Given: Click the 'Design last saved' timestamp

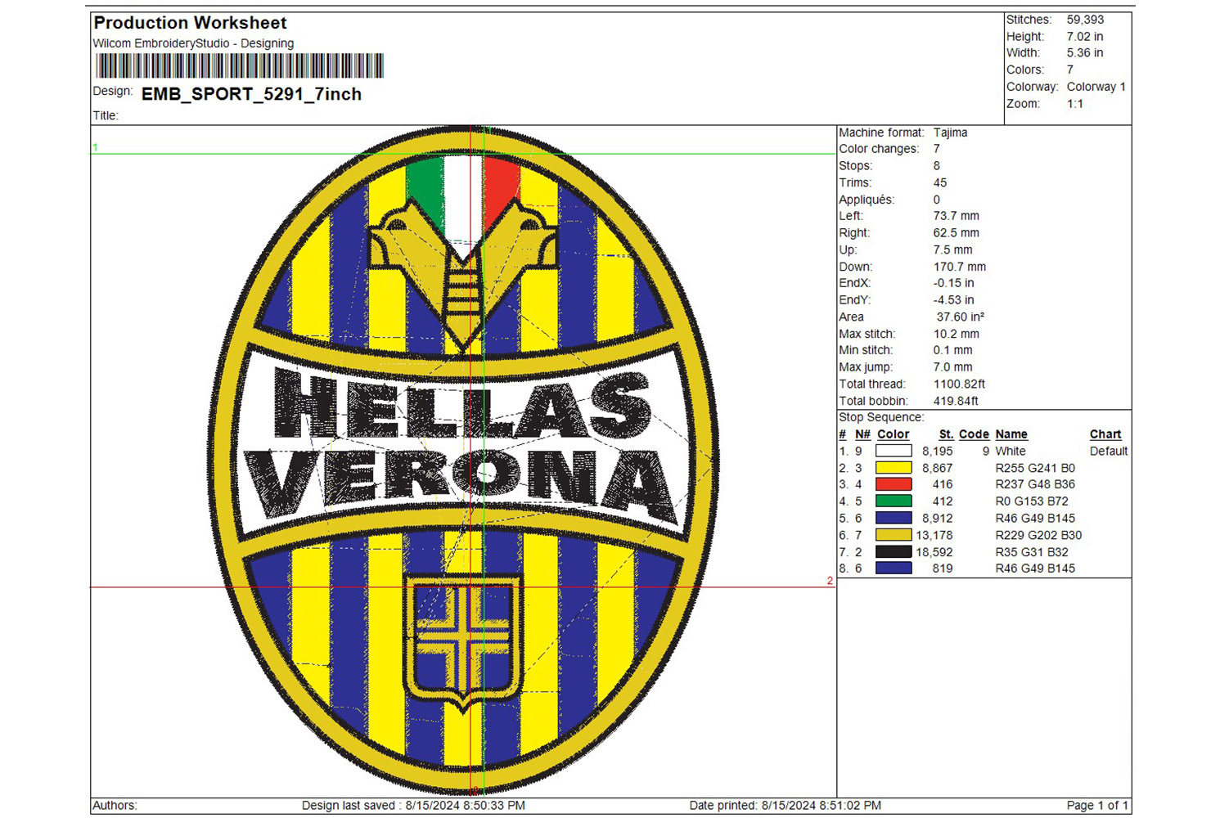Looking at the screenshot, I should (413, 806).
